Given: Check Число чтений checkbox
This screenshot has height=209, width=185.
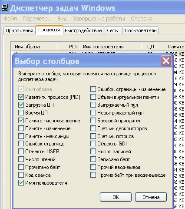Looking at the screenshot, I should click(21, 159).
